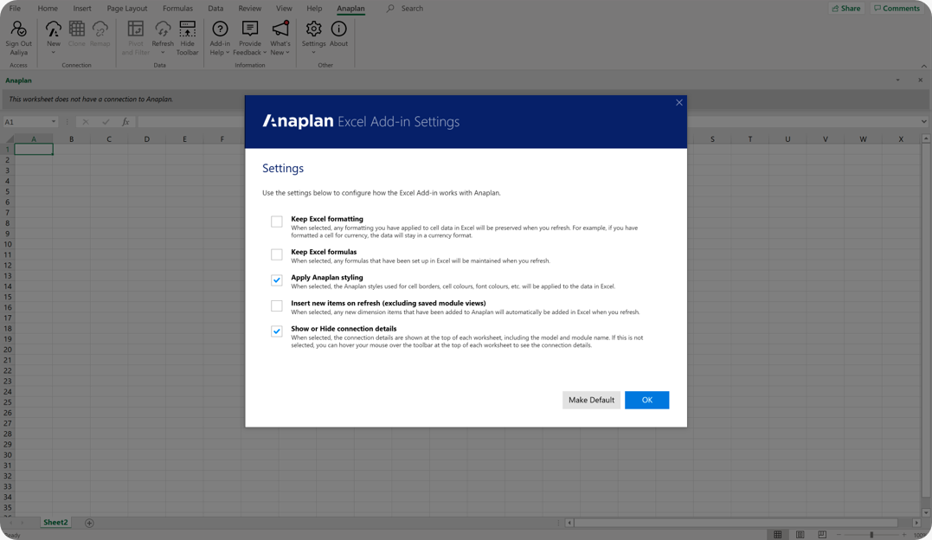Open the View tab
932x540 pixels.
click(x=284, y=9)
